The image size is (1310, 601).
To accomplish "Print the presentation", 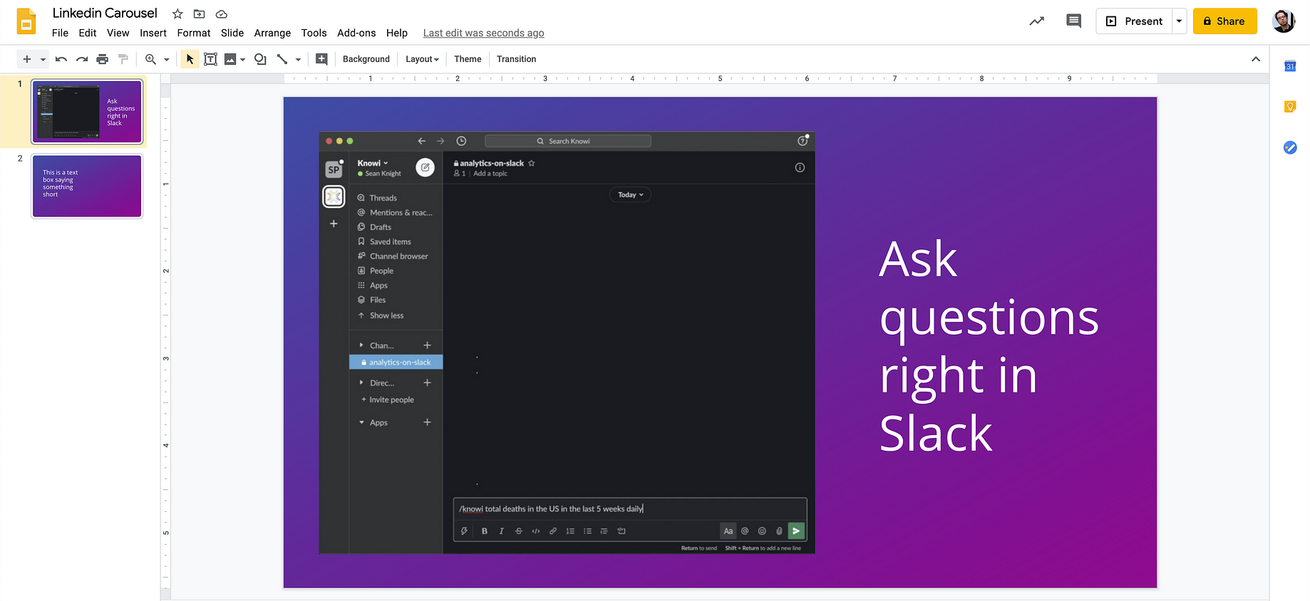I will coord(103,59).
